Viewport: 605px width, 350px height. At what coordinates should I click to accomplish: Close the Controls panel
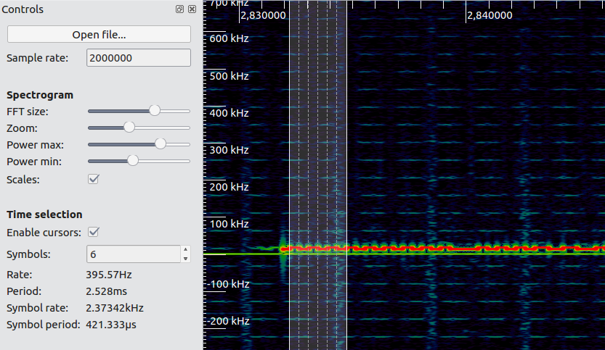click(x=192, y=9)
